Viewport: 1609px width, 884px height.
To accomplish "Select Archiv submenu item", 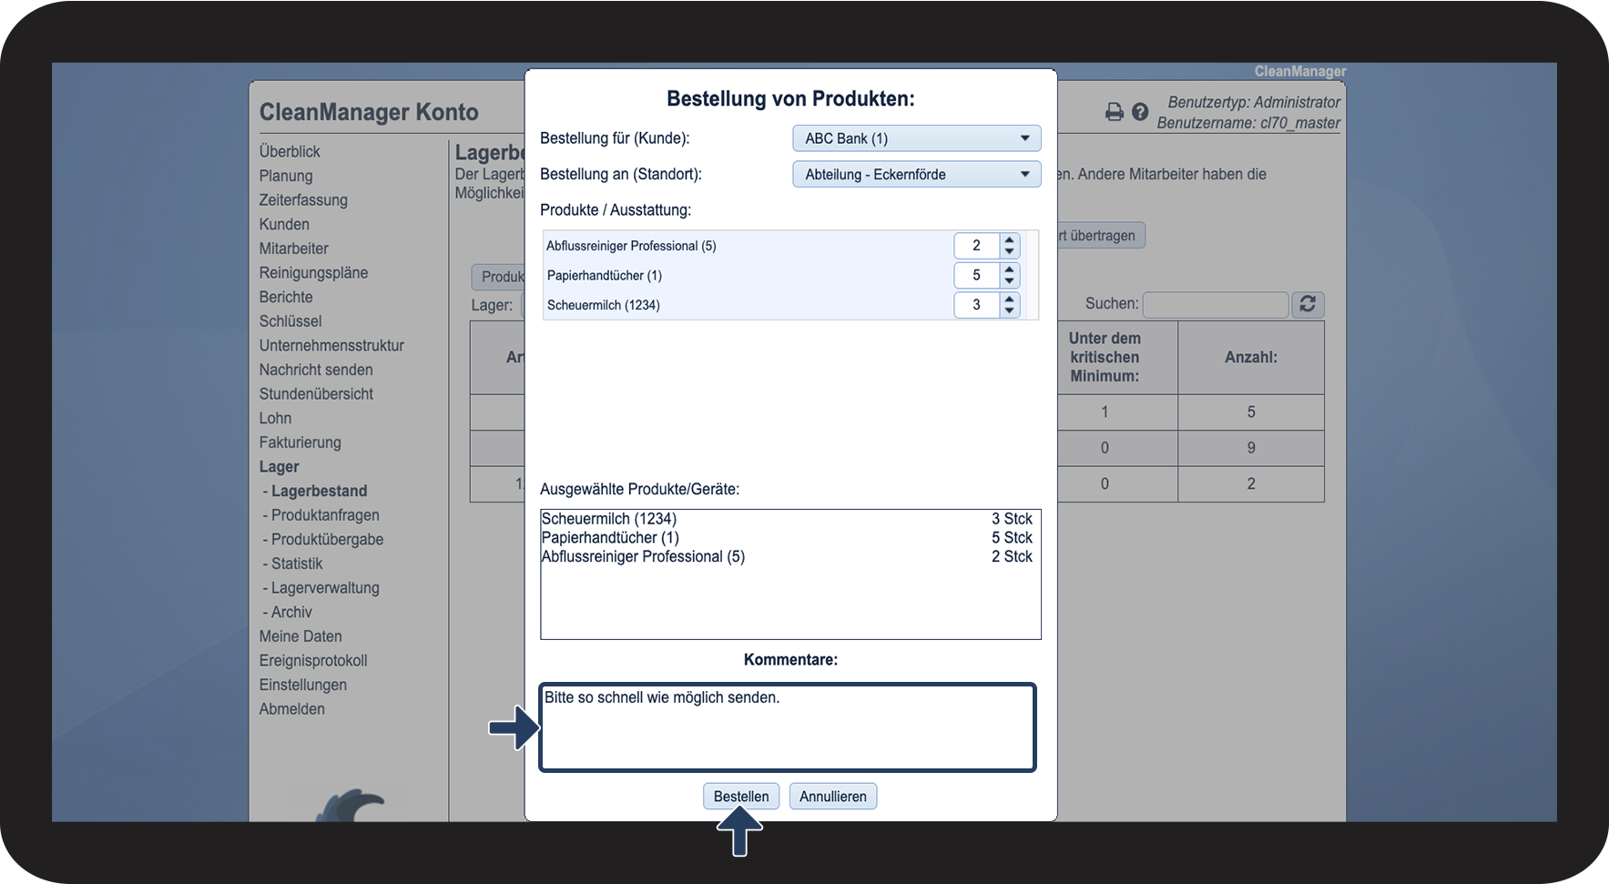I will pyautogui.click(x=291, y=612).
